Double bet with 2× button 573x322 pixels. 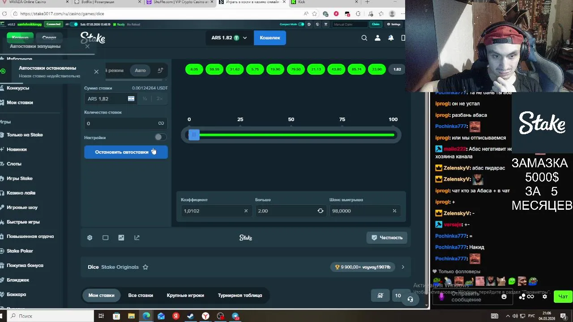point(160,98)
